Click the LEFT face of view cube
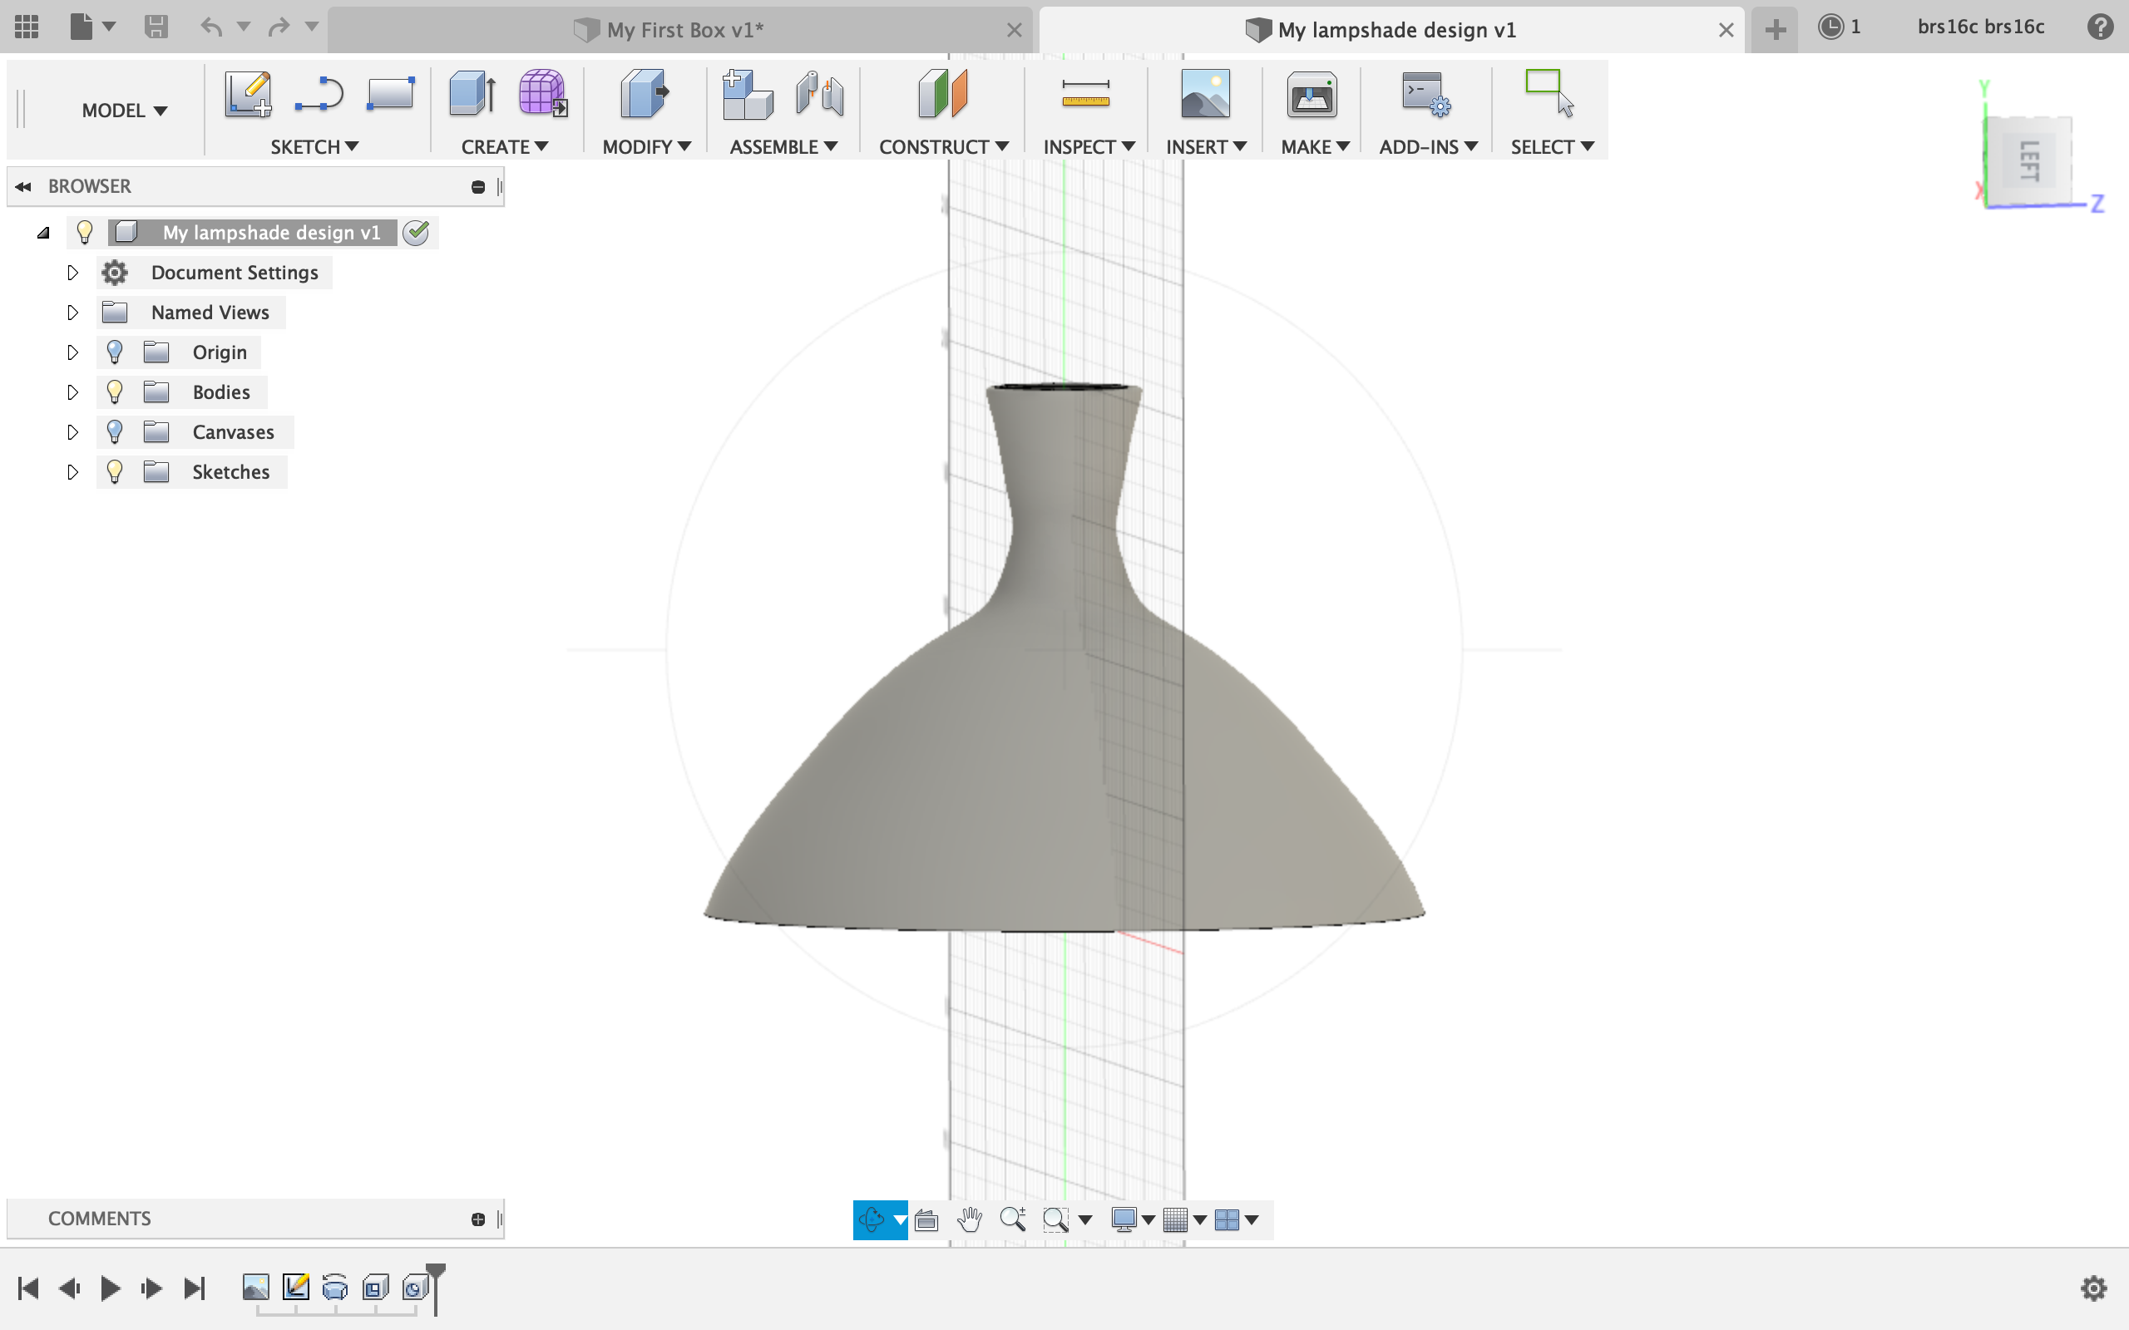The height and width of the screenshot is (1330, 2129). tap(2029, 161)
